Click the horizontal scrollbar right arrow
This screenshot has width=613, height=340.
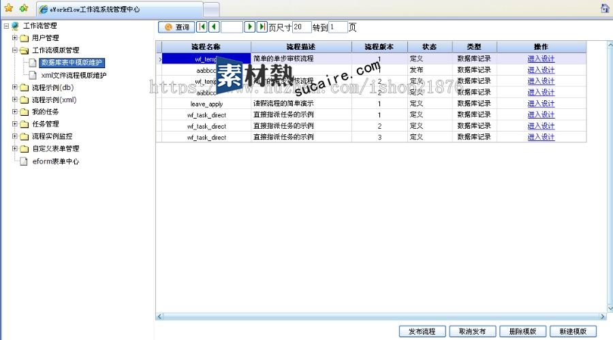(603, 317)
